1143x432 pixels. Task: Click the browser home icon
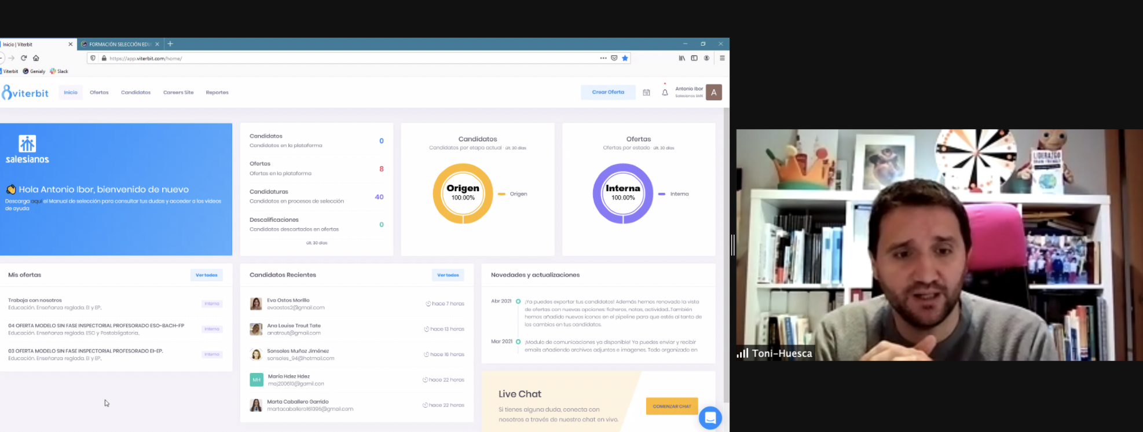[x=36, y=58]
